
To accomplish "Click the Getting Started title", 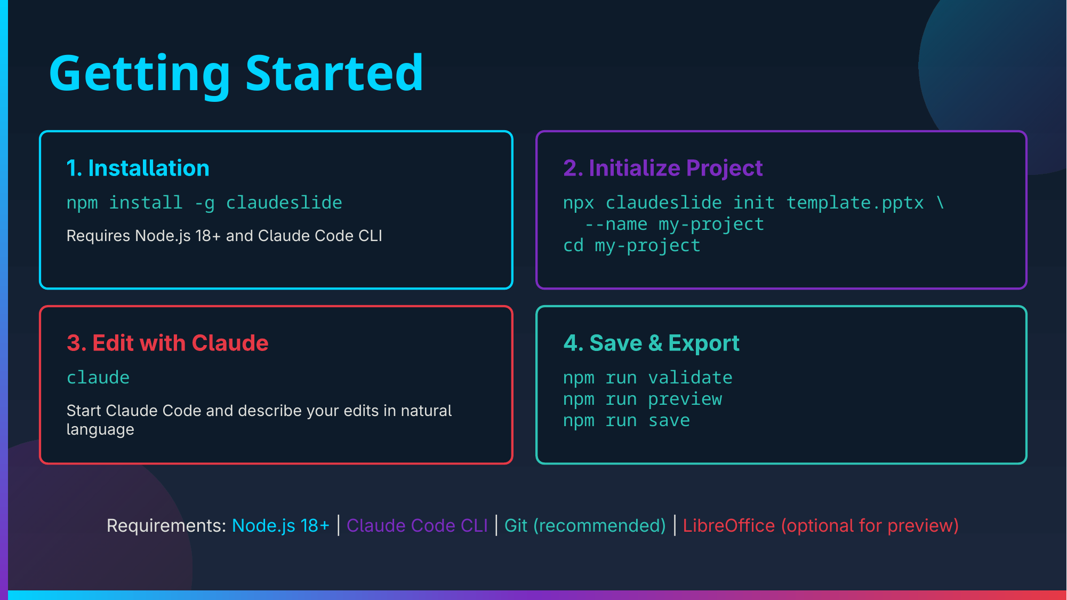I will point(236,74).
